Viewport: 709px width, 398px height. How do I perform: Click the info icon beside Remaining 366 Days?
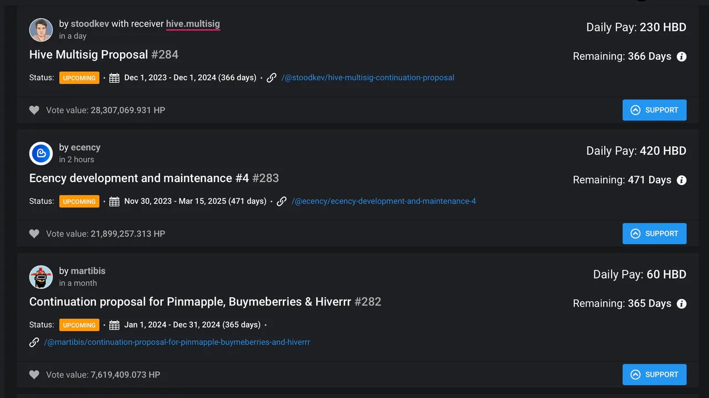(682, 56)
